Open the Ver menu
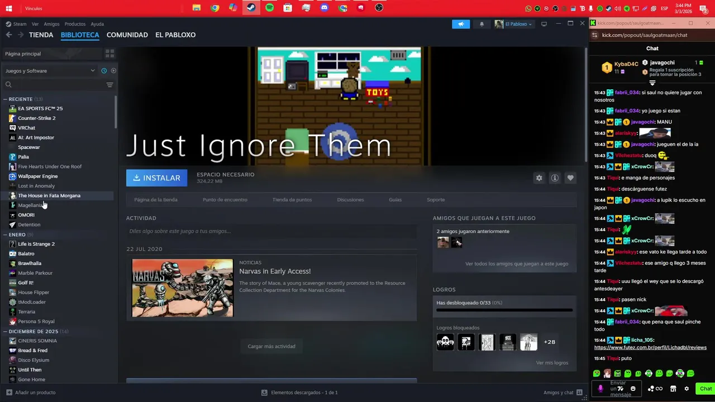Image resolution: width=715 pixels, height=402 pixels. (35, 24)
